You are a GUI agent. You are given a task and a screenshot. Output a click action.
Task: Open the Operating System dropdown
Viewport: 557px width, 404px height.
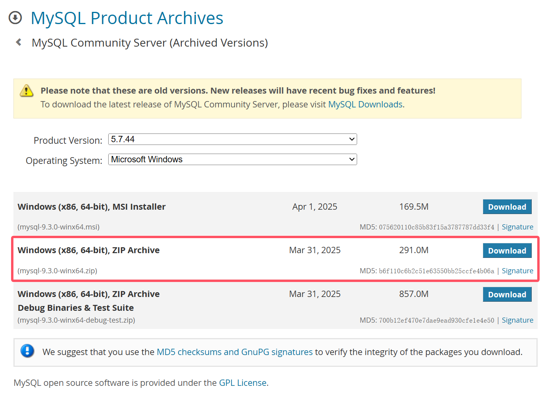[232, 160]
